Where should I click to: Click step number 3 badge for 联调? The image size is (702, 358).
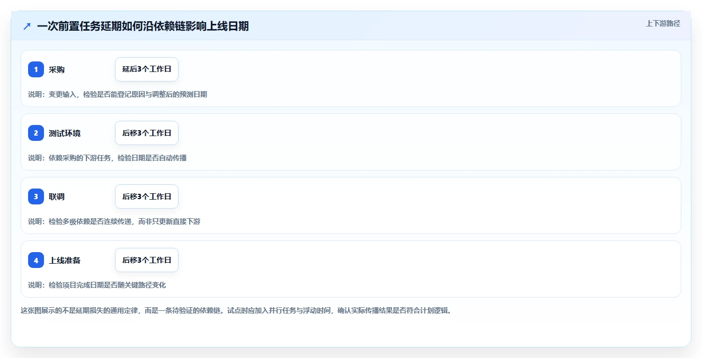pyautogui.click(x=36, y=196)
